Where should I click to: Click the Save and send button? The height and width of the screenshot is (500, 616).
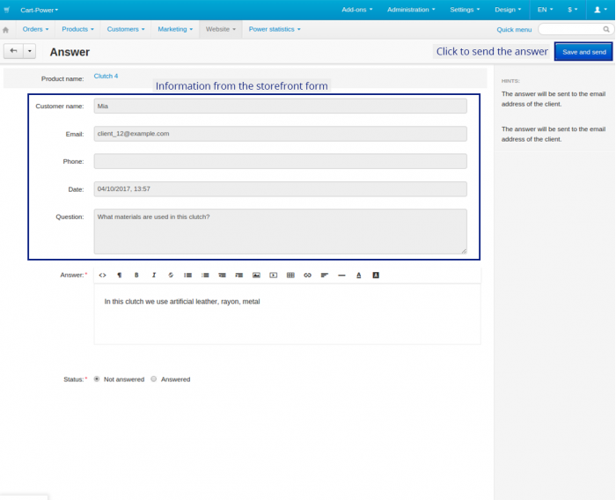coord(583,51)
